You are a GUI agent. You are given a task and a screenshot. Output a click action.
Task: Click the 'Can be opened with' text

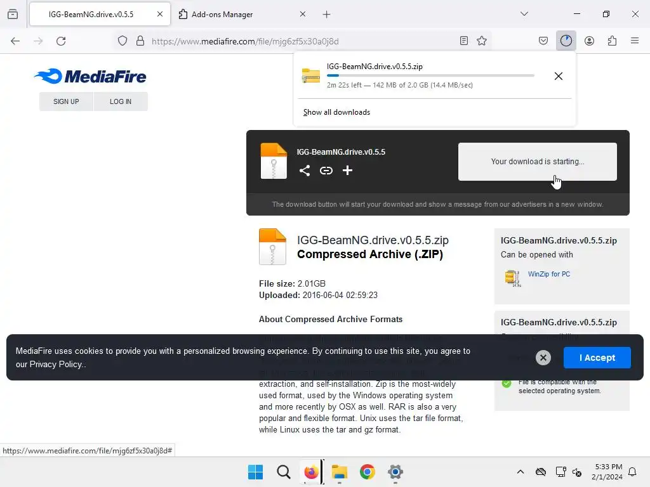(x=537, y=255)
